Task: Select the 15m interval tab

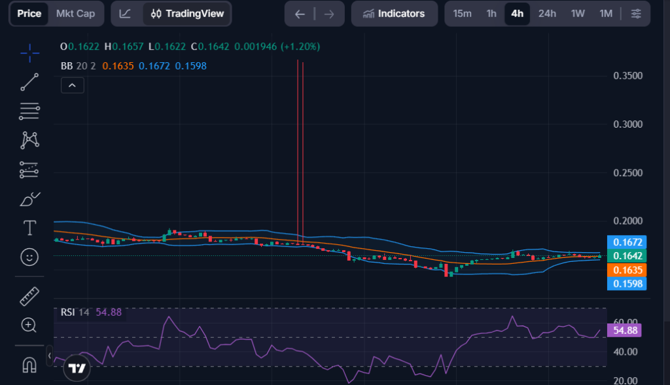Action: (463, 13)
